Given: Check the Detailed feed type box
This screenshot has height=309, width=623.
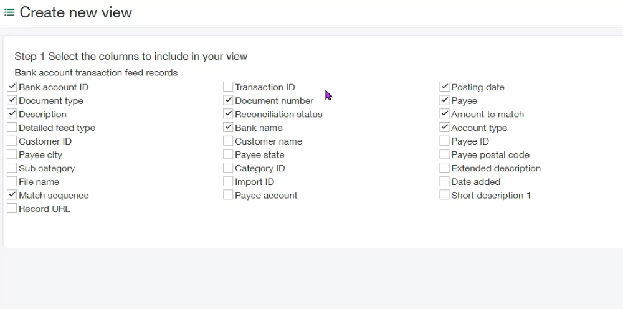Looking at the screenshot, I should (x=12, y=128).
